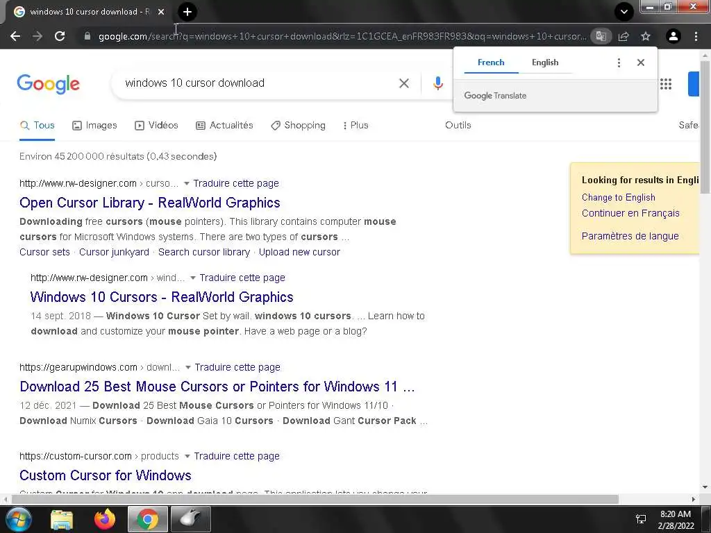Launch Firefox from the taskbar
The image size is (711, 533).
[105, 519]
